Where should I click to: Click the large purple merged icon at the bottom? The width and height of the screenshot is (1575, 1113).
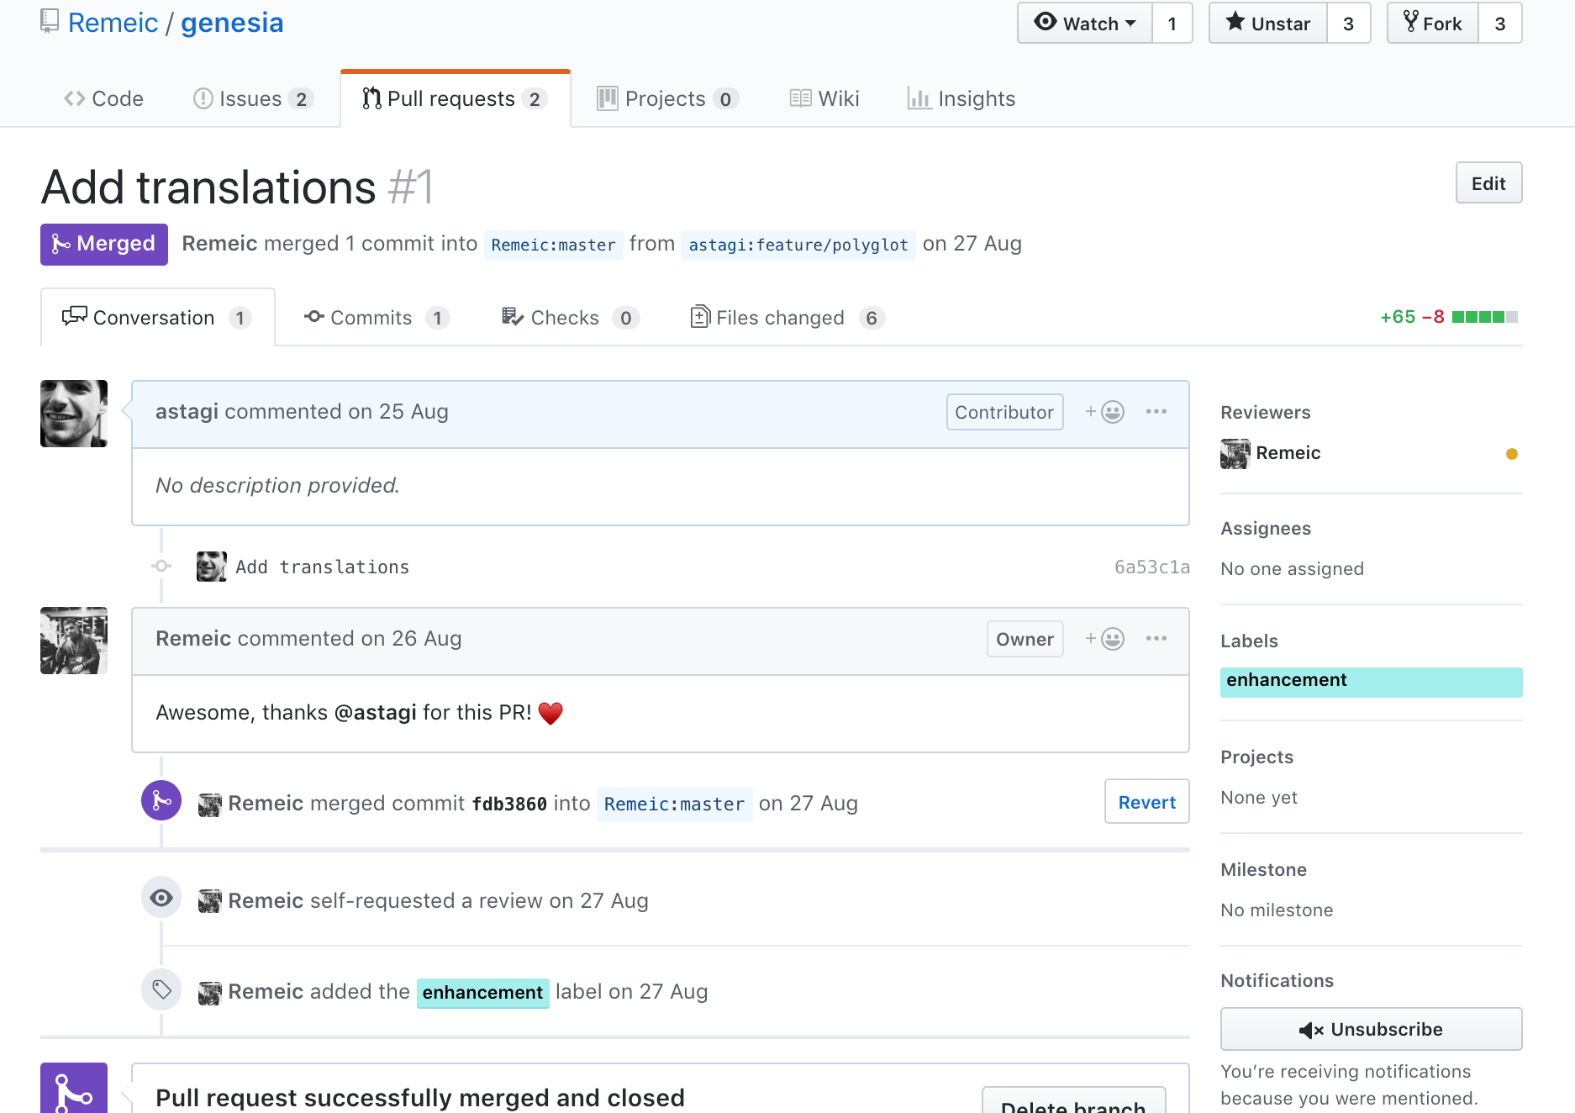[x=74, y=1089]
